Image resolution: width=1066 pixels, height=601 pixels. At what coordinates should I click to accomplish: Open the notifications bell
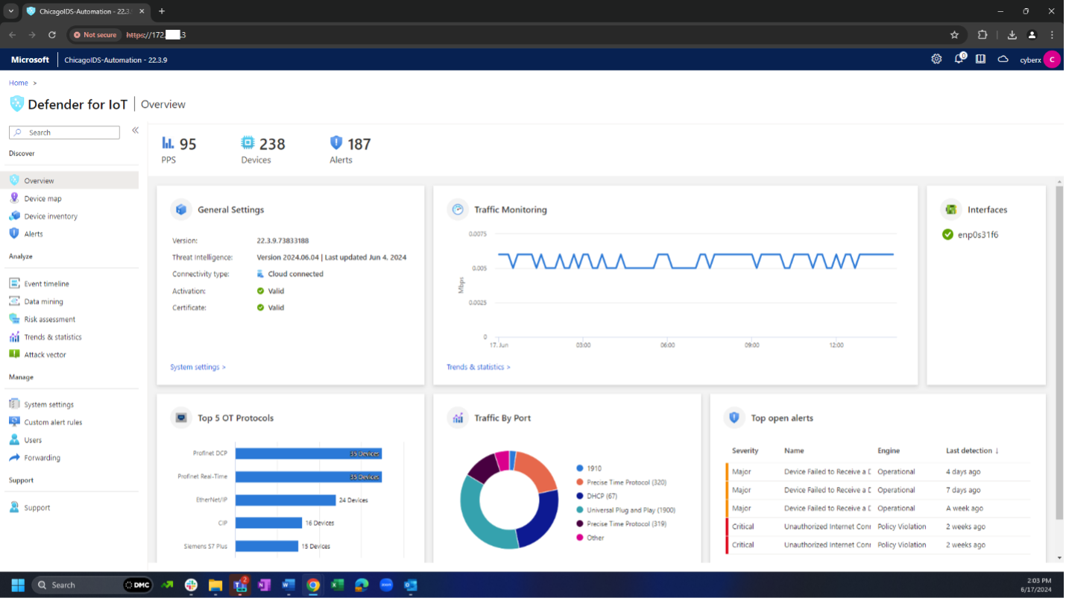(x=959, y=59)
